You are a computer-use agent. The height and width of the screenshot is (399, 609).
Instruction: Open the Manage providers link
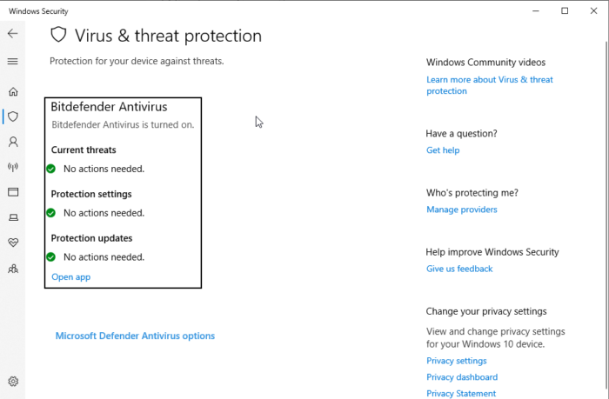coord(461,209)
